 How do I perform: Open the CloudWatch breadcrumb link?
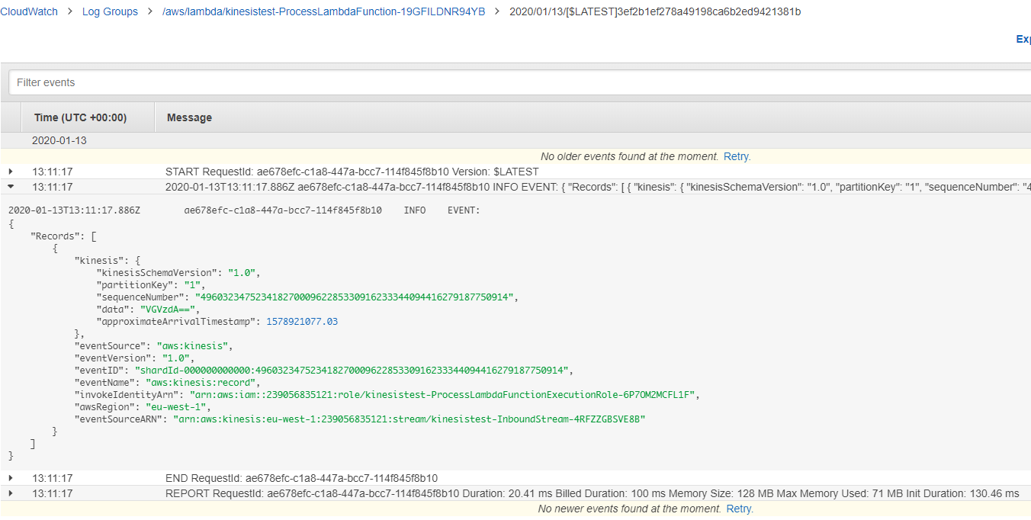click(x=28, y=11)
